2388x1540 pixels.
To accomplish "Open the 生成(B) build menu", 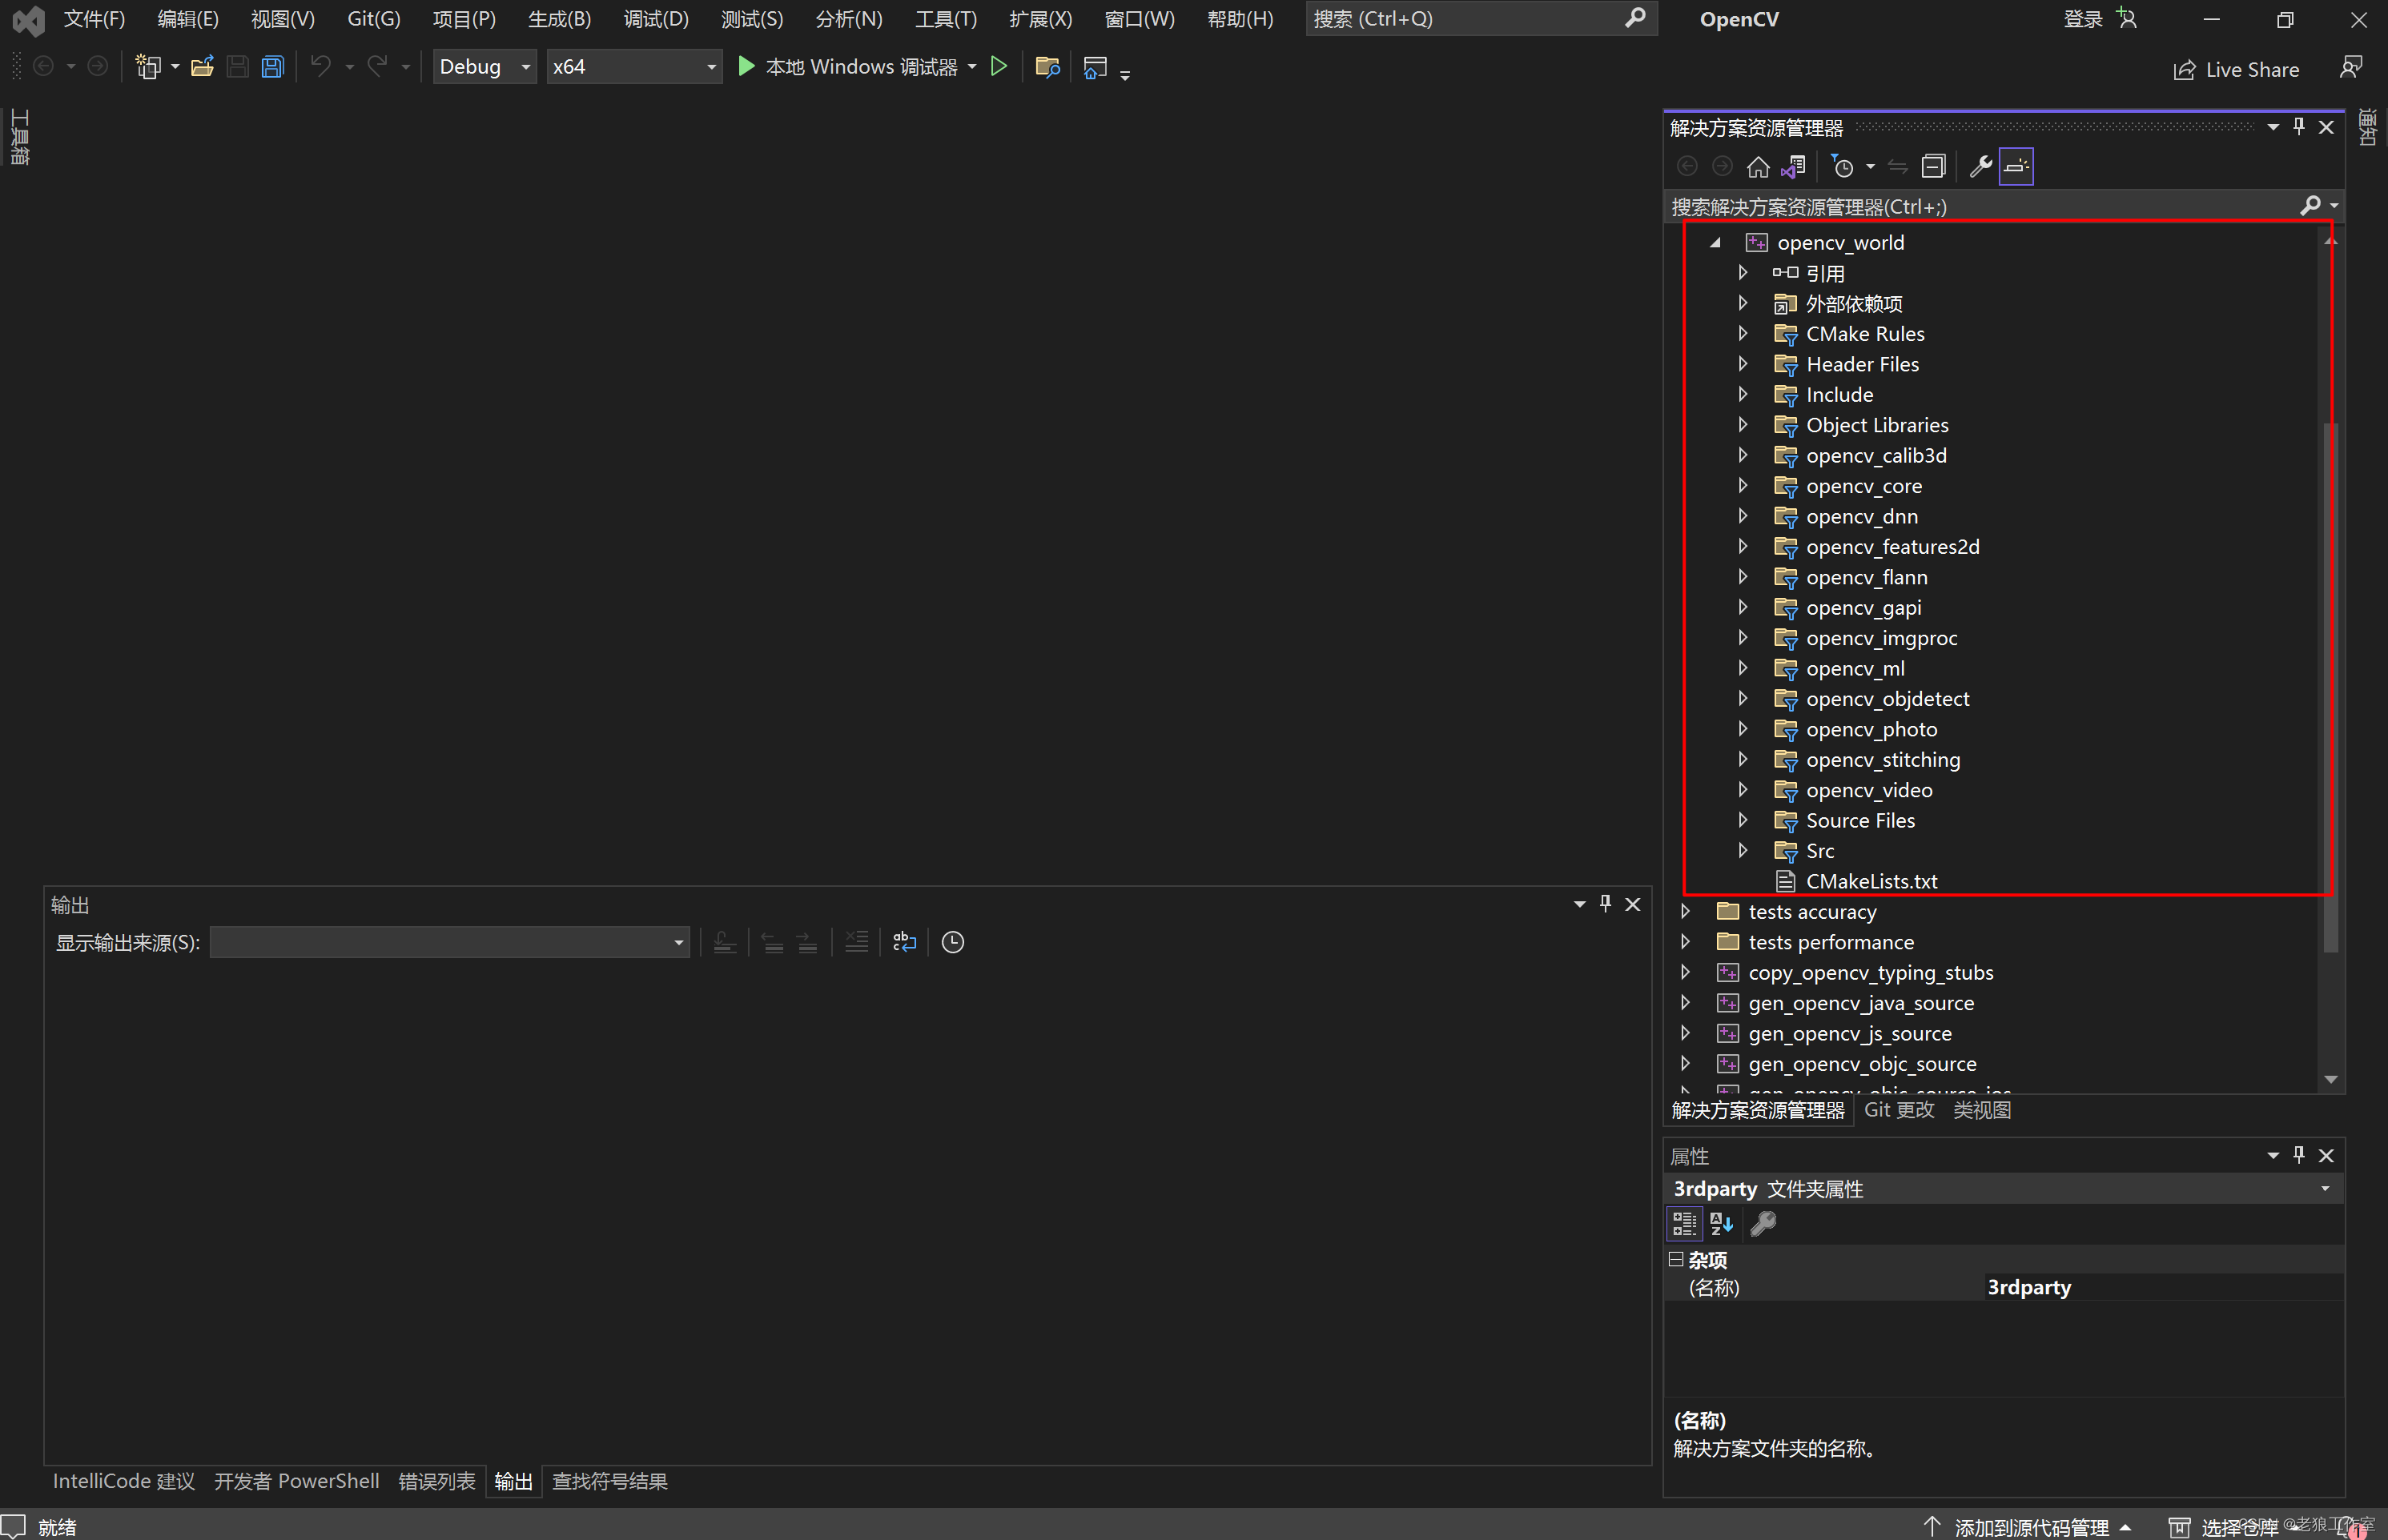I will (x=559, y=18).
